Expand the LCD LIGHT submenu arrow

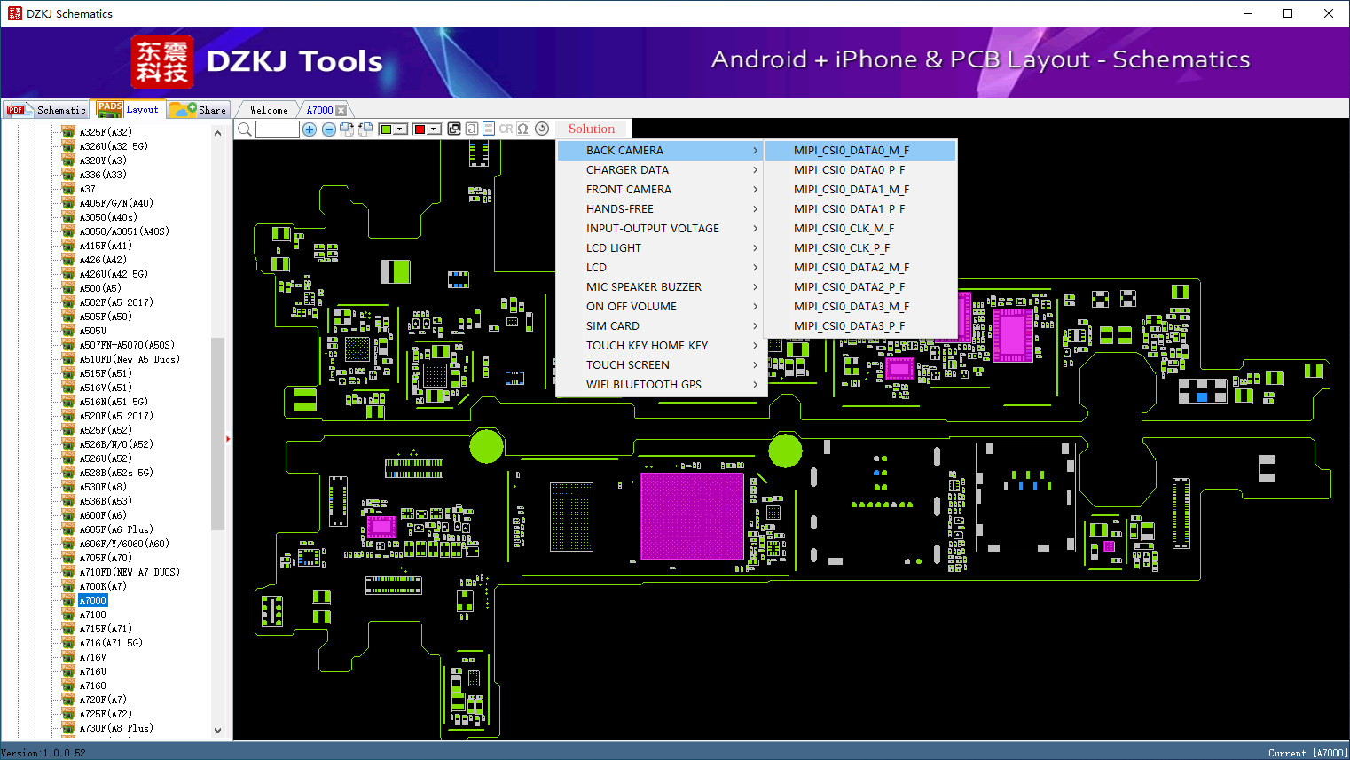755,248
